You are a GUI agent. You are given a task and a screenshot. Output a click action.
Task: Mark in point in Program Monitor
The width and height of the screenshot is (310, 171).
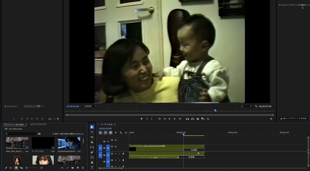(x=147, y=119)
